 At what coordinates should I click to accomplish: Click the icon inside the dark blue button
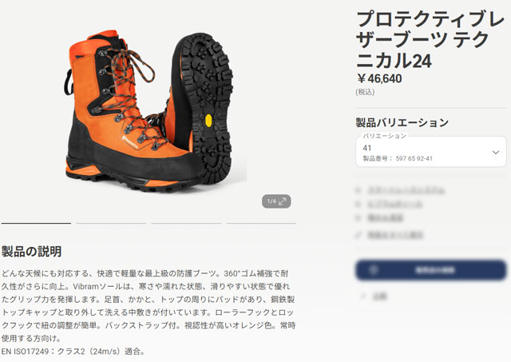click(374, 270)
